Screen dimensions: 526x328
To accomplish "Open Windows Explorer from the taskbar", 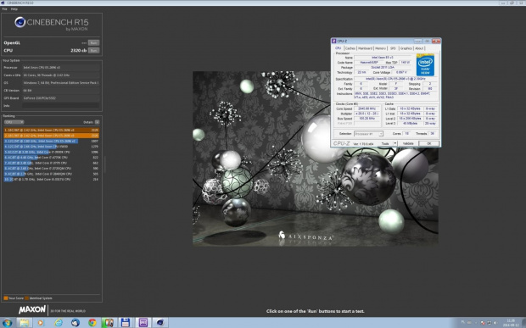I will [24, 323].
